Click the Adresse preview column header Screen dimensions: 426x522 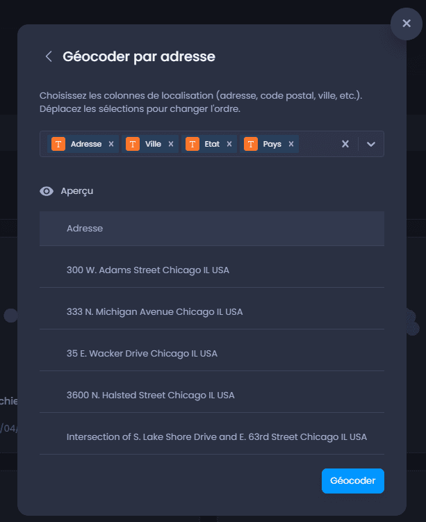[212, 229]
